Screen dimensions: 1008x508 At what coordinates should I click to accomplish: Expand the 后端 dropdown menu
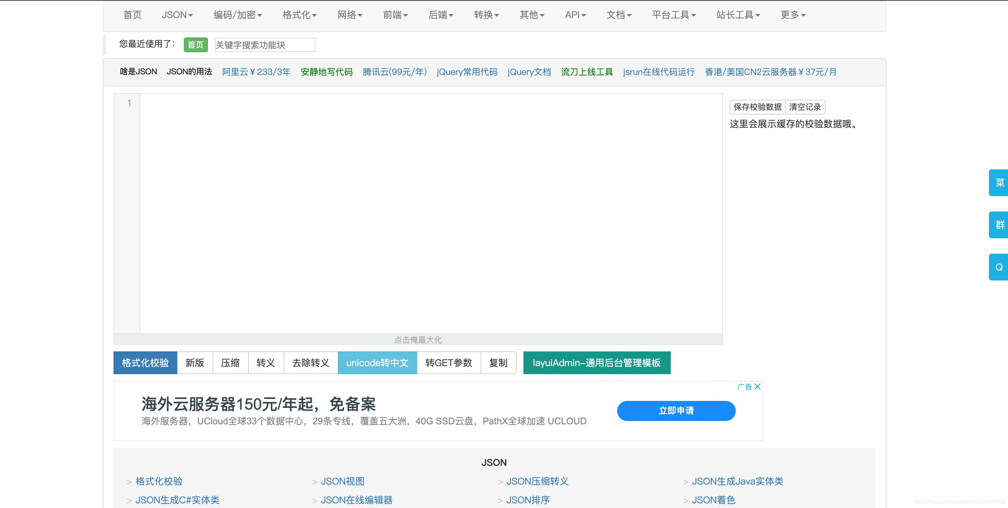(441, 15)
